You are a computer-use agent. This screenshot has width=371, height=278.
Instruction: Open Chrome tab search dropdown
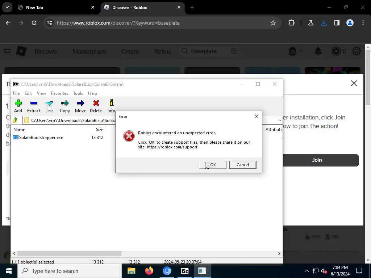click(x=7, y=7)
